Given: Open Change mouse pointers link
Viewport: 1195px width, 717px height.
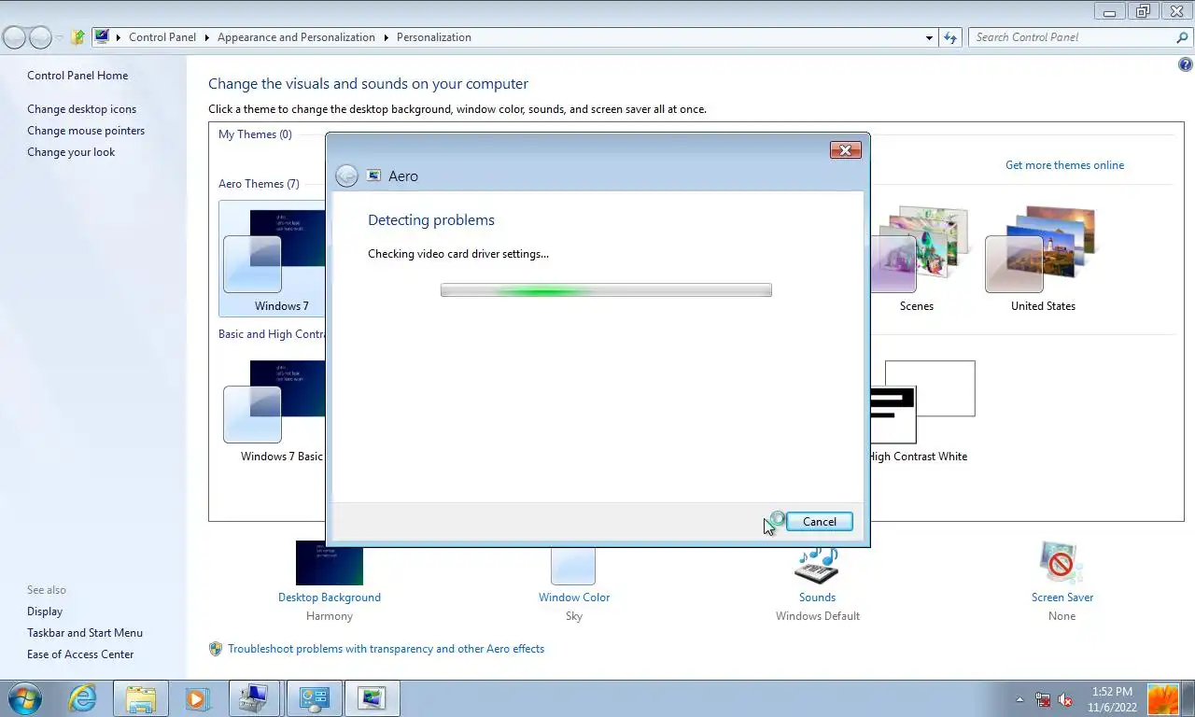Looking at the screenshot, I should pos(86,131).
